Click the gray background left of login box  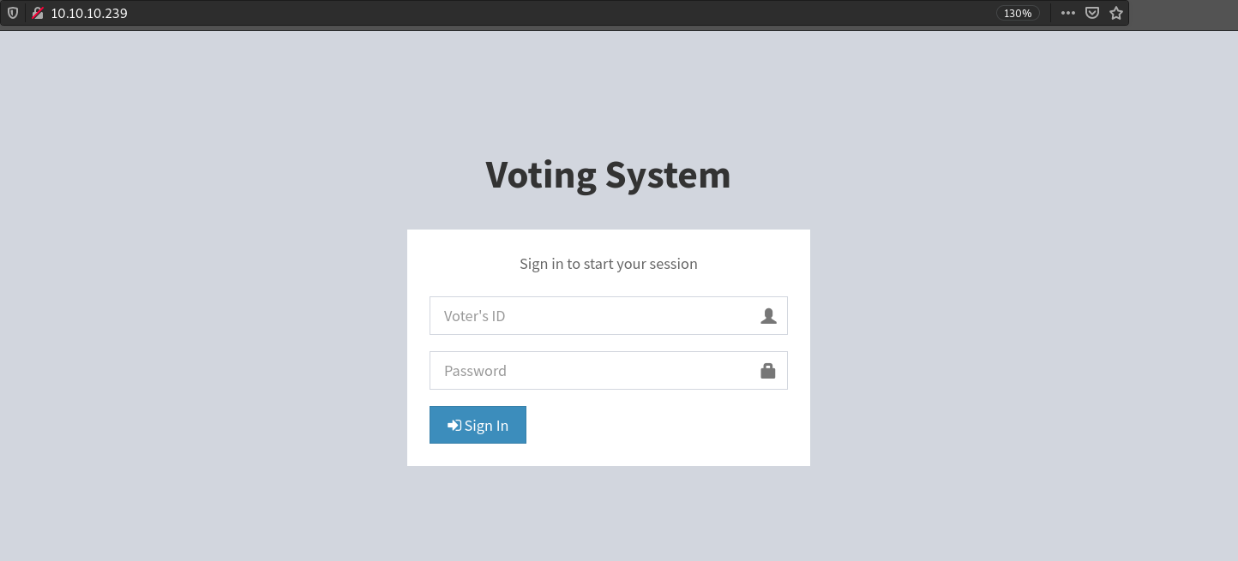pos(206,343)
